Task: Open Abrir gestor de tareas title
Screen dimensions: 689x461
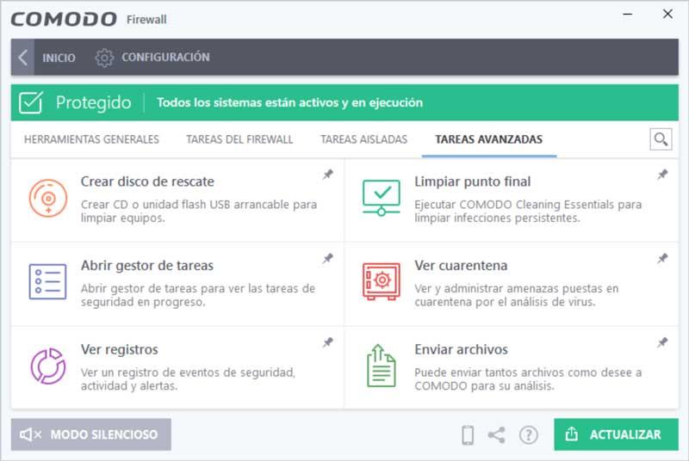Action: [147, 266]
